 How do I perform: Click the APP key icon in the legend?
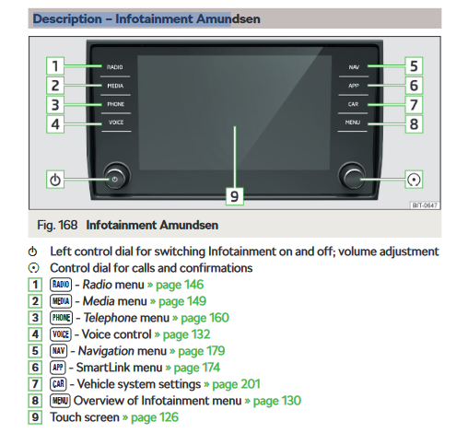pos(58,368)
